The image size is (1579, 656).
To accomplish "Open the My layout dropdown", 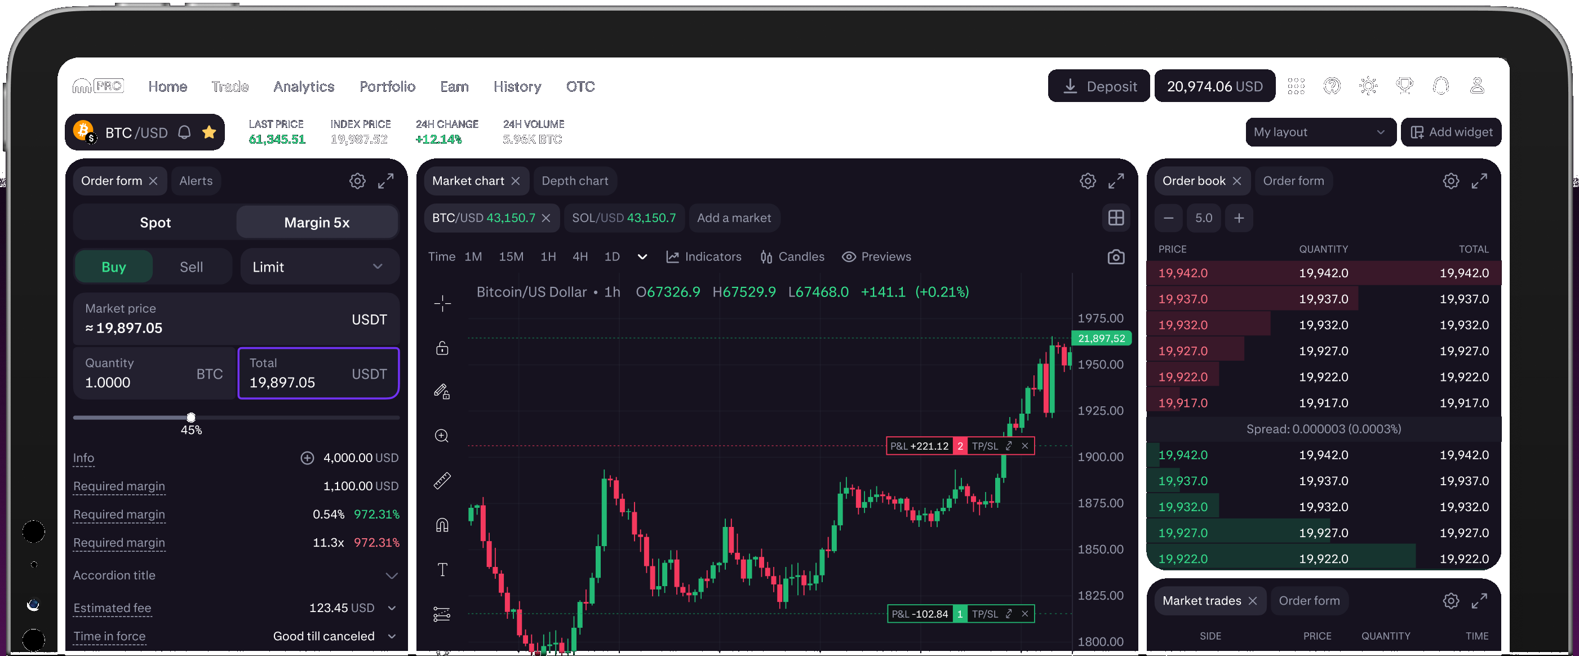I will point(1320,132).
